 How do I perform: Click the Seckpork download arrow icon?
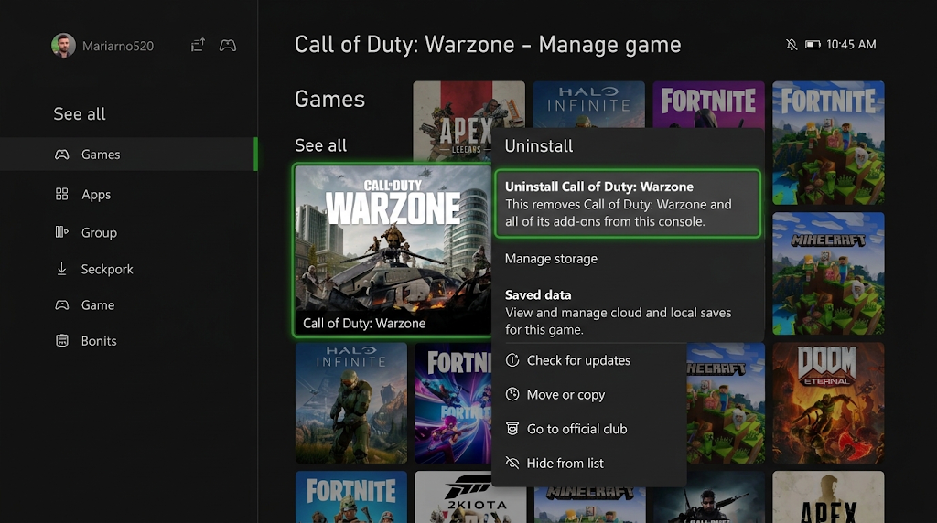click(61, 269)
